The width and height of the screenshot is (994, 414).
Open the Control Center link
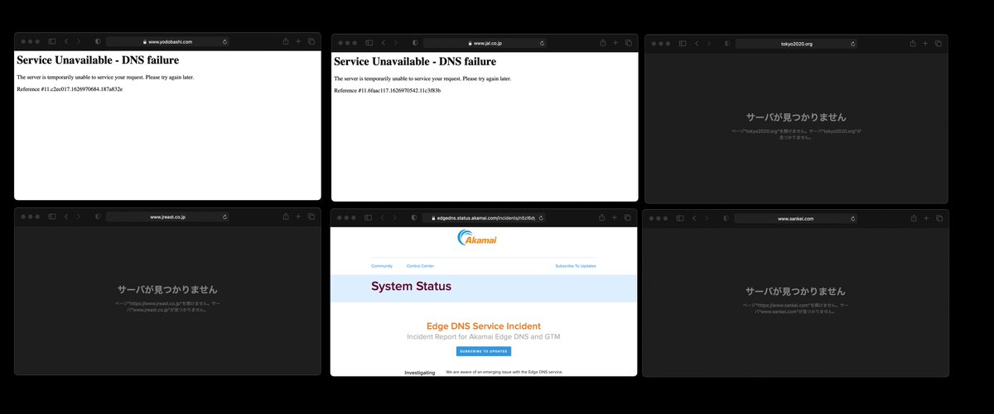[420, 266]
